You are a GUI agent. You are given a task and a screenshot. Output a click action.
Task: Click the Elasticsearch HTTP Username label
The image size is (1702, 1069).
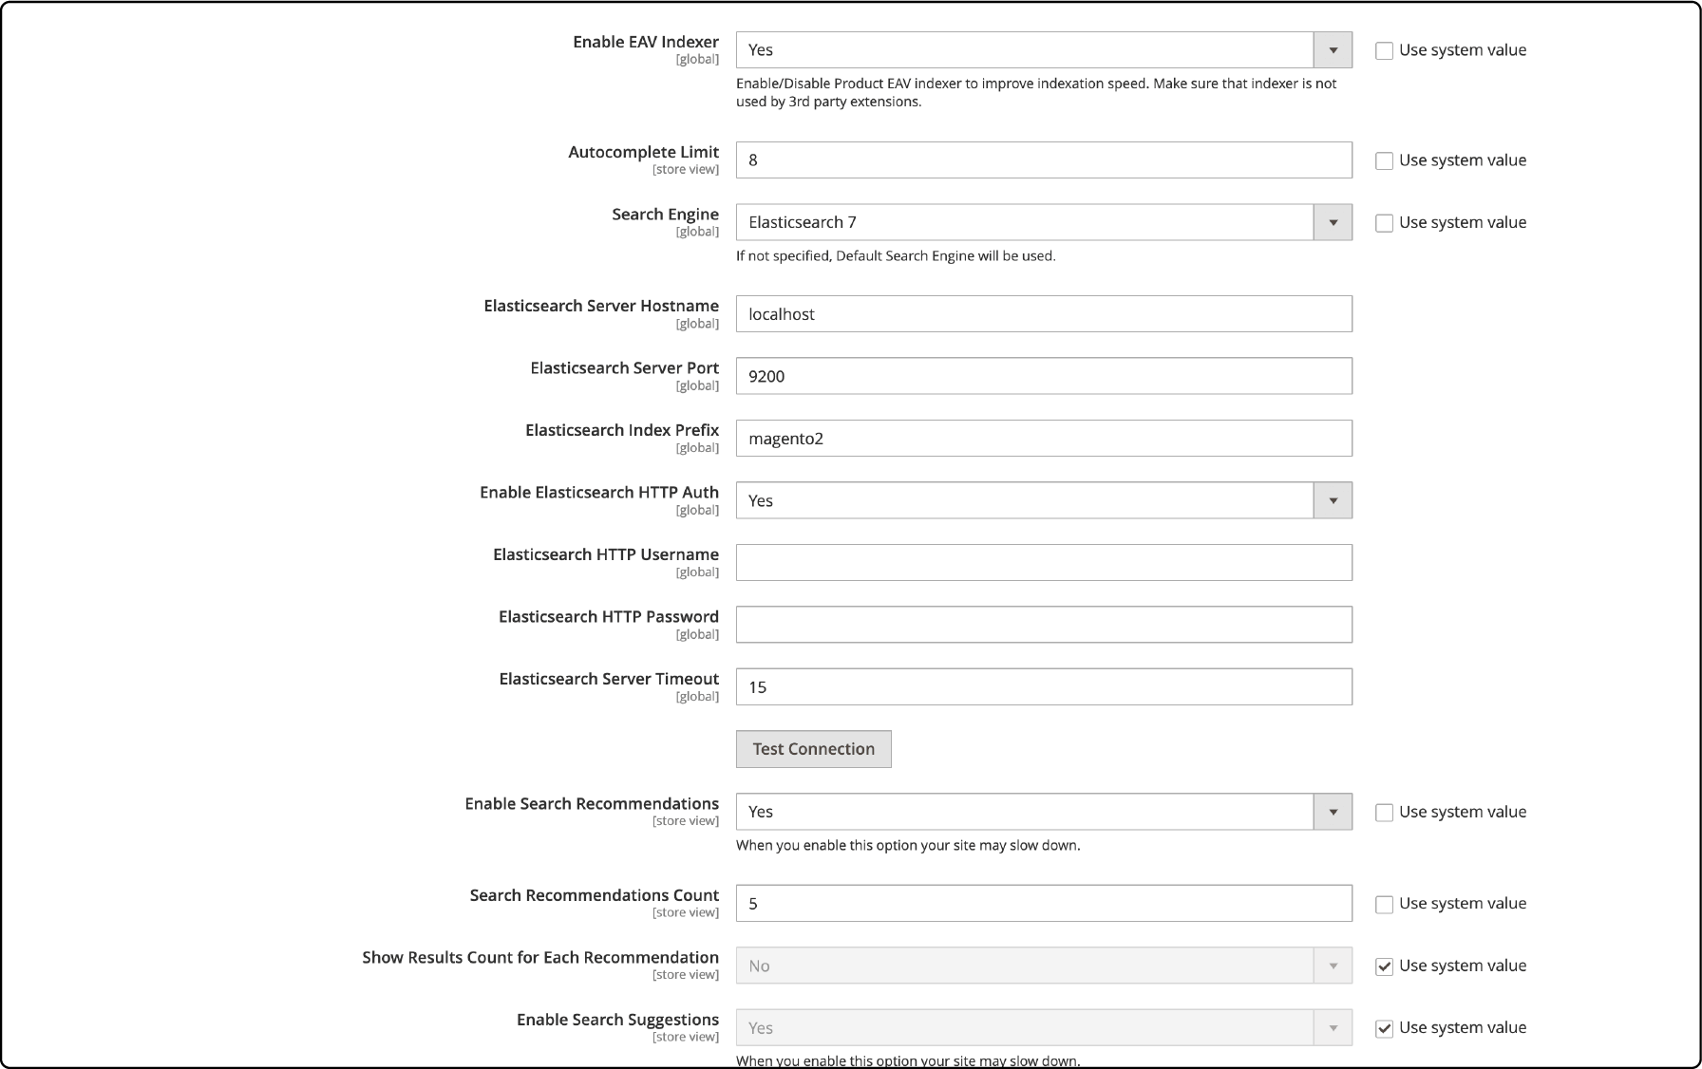click(x=606, y=554)
